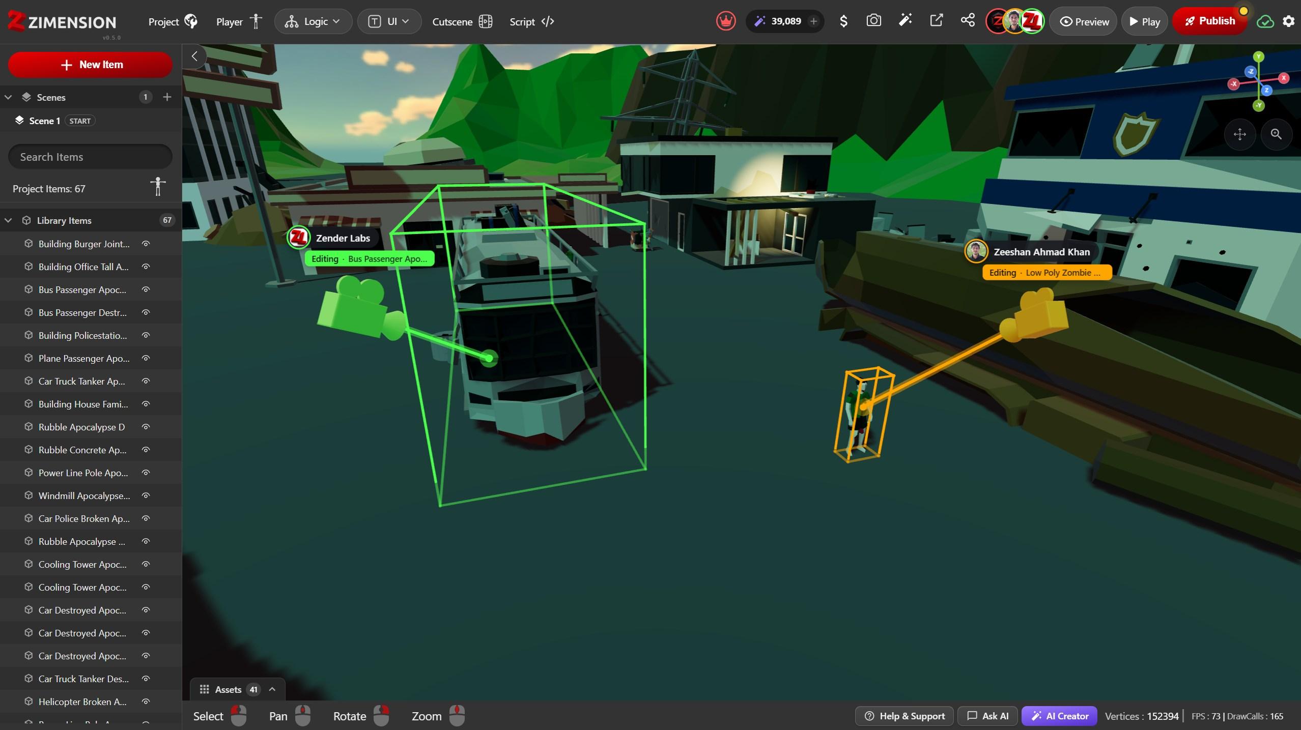Hide the Rubble Apocalypse D item
Screen dimensions: 1301x730
146,427
